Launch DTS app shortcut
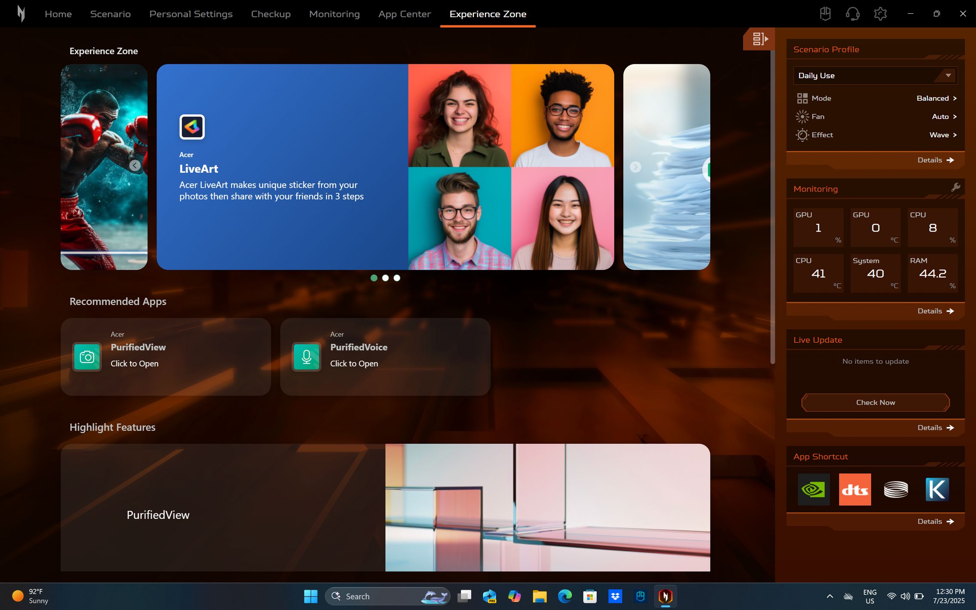The width and height of the screenshot is (976, 610). tap(855, 489)
